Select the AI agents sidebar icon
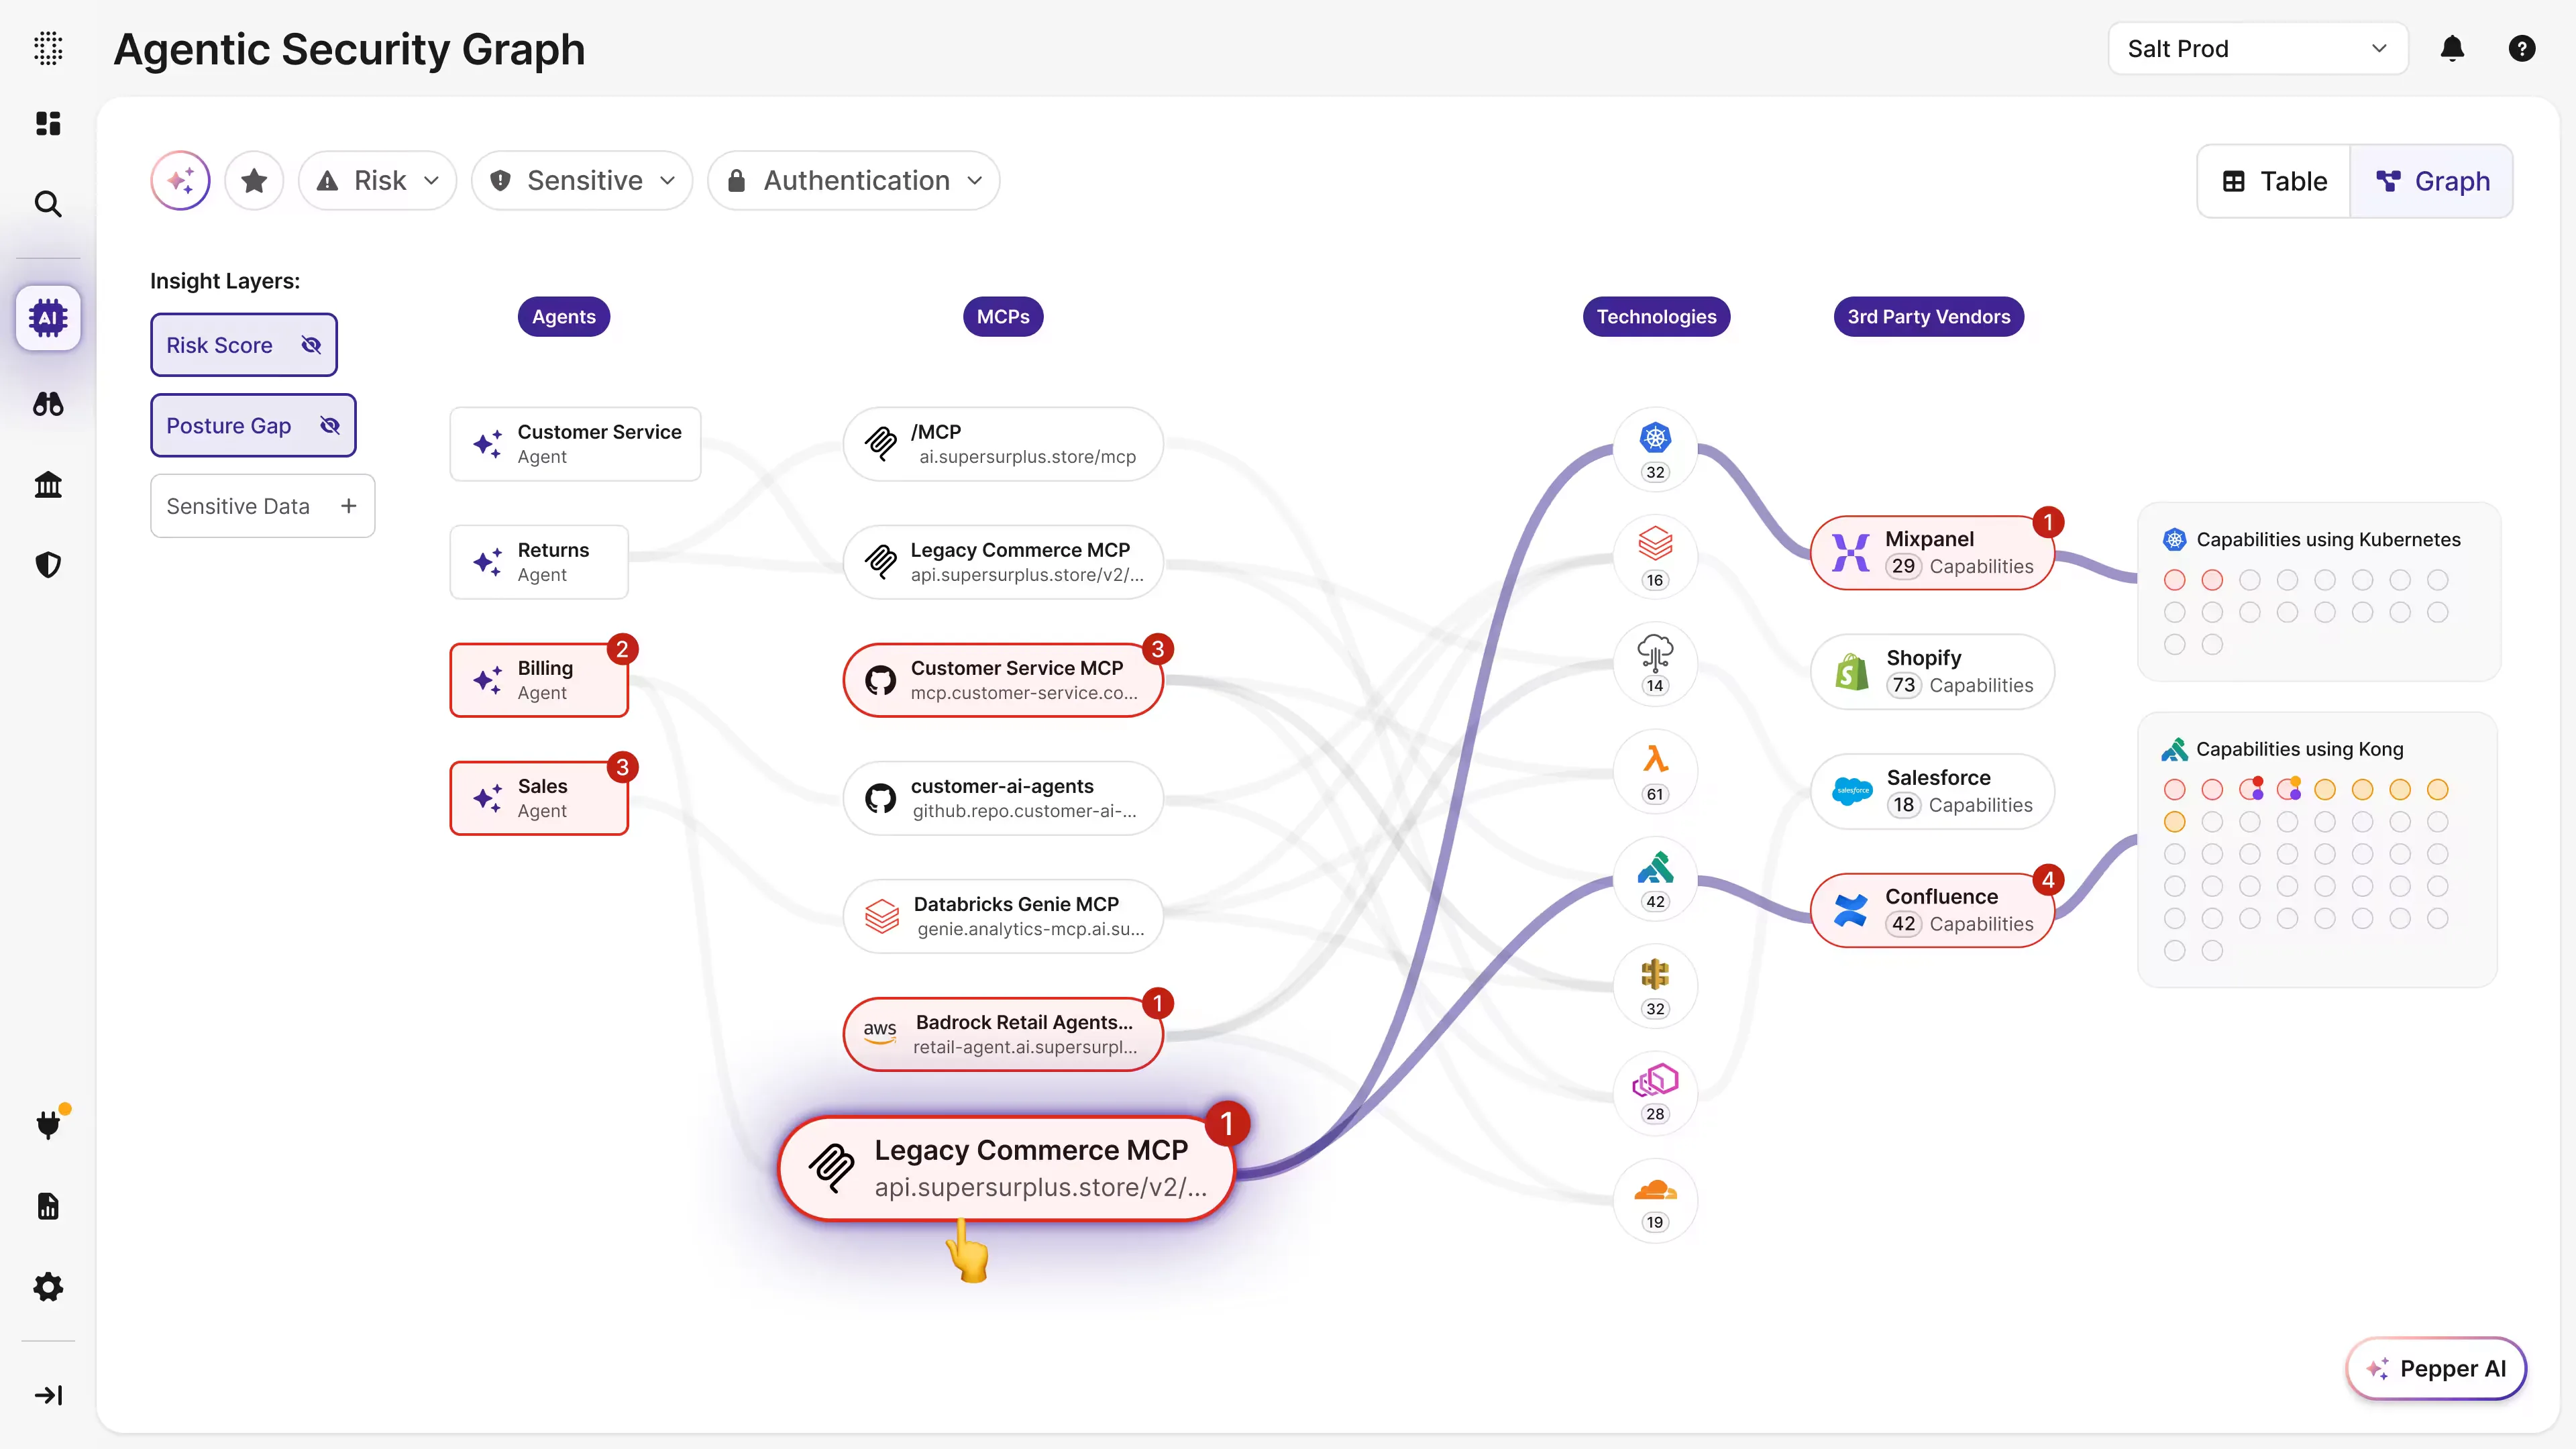Screen dimensions: 2576x1449 pyautogui.click(x=47, y=317)
